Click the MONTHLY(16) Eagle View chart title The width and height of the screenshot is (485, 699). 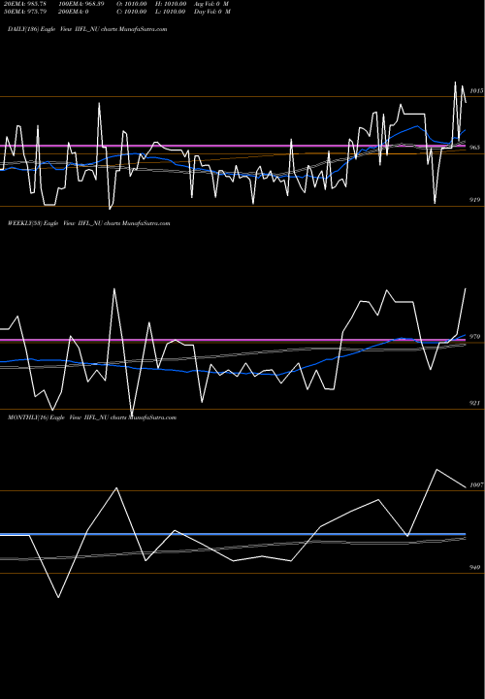point(92,417)
